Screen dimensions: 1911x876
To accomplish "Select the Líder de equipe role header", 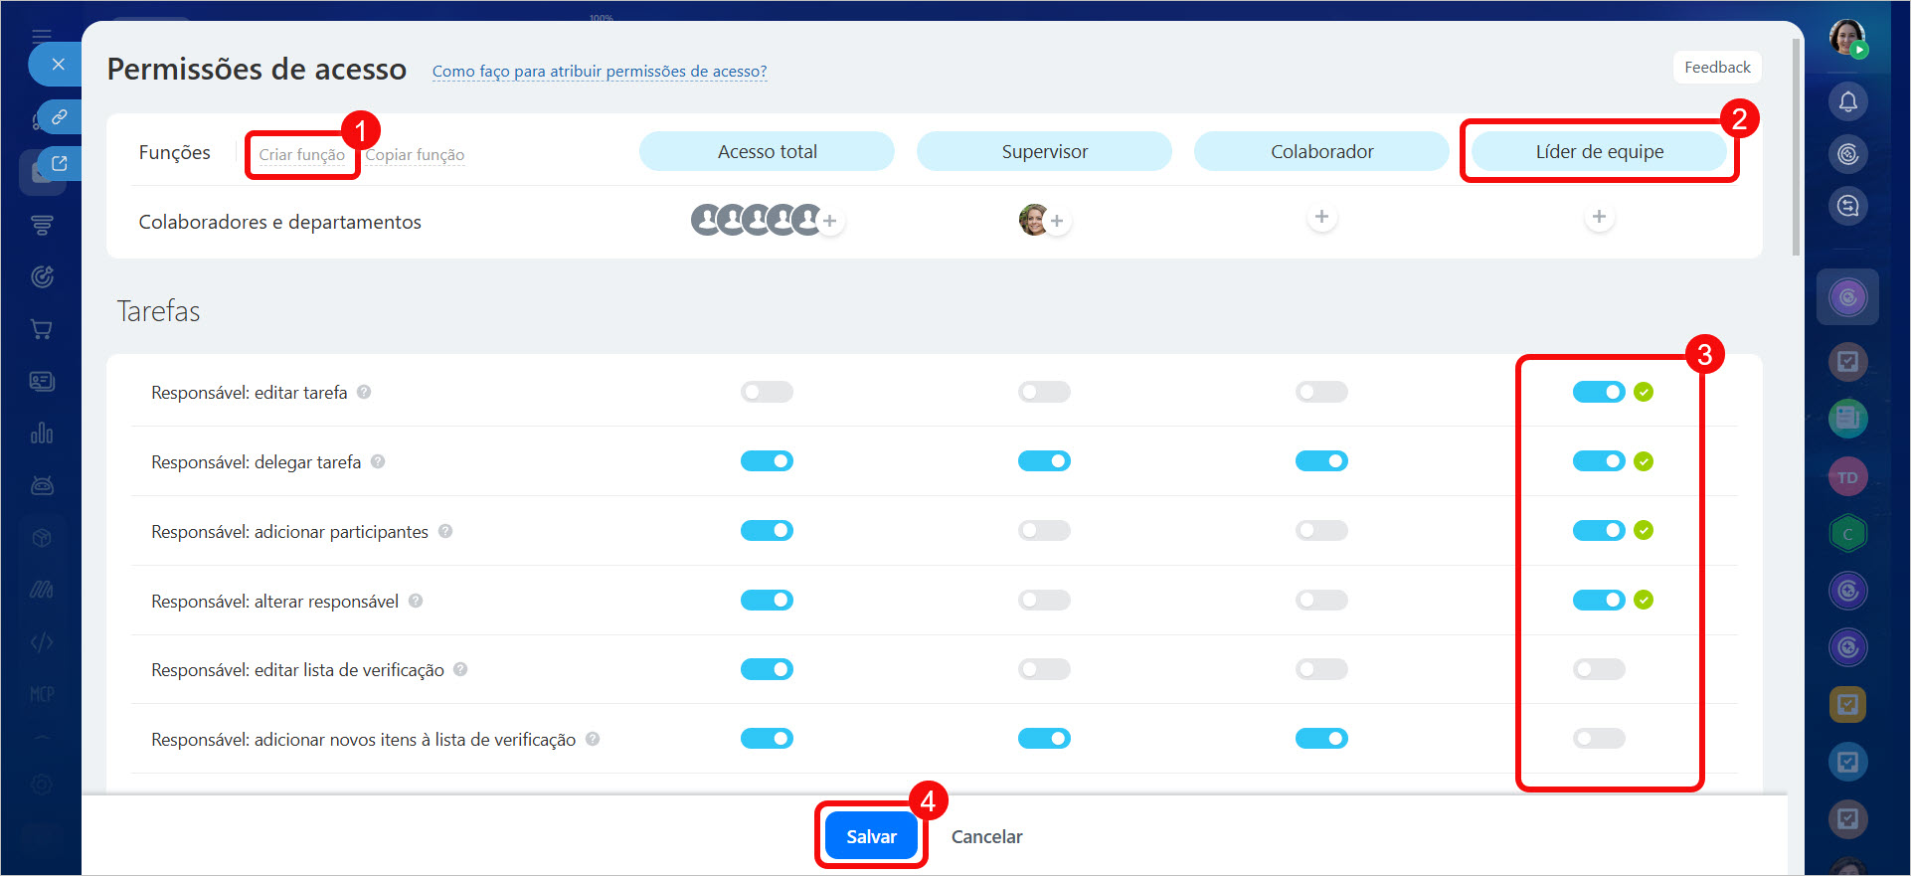I will coord(1599,152).
